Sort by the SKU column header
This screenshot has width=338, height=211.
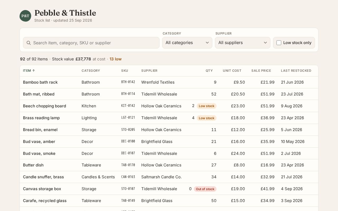click(125, 71)
